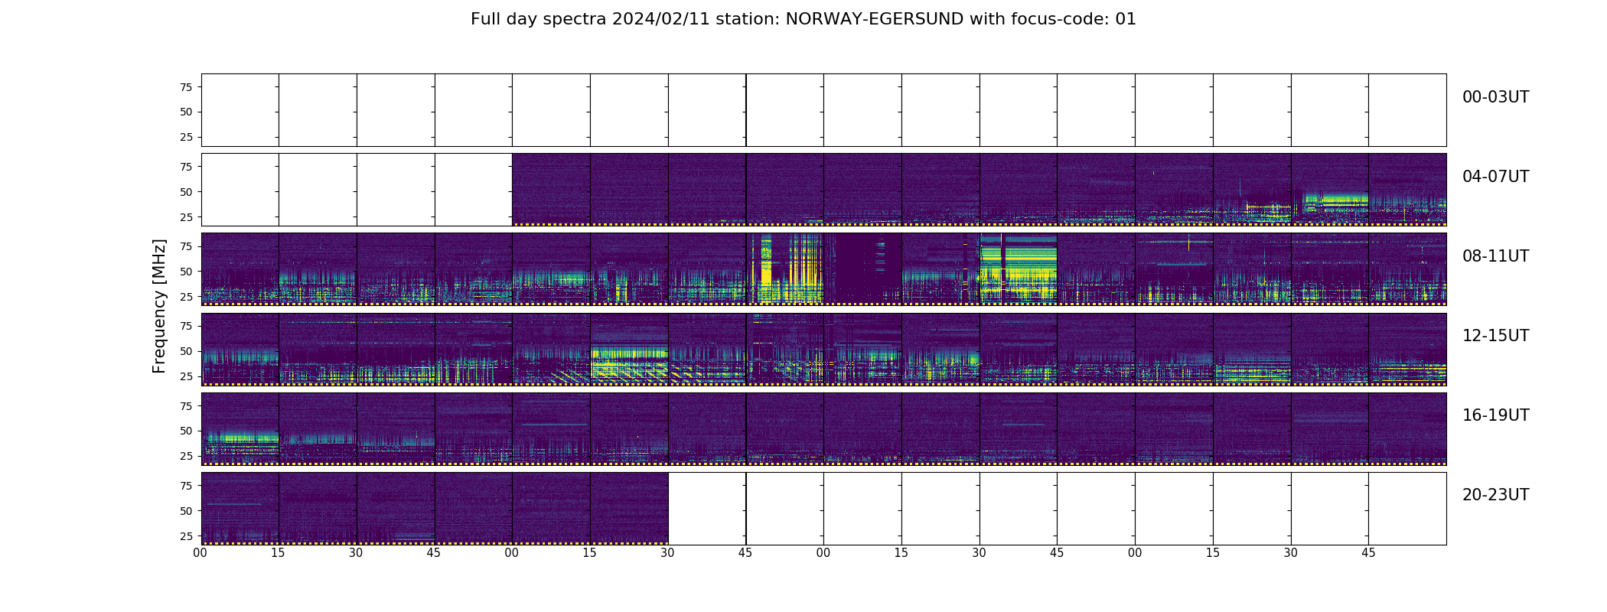Select the "08-11UT" row label

(x=1495, y=256)
